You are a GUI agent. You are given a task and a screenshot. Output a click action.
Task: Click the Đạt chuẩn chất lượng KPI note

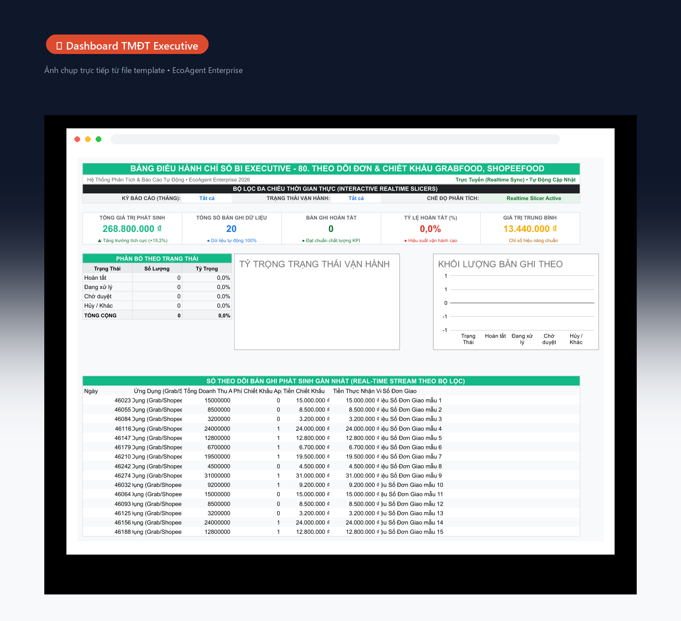tap(331, 241)
